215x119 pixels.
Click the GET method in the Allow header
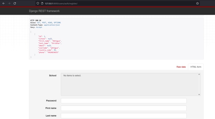tap(39, 23)
